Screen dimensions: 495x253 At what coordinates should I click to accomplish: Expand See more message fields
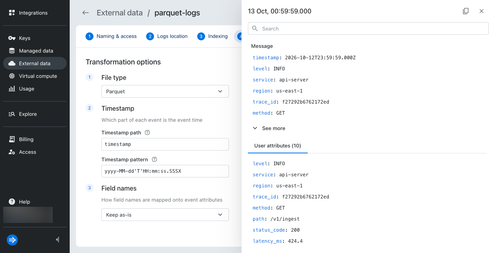(x=269, y=128)
